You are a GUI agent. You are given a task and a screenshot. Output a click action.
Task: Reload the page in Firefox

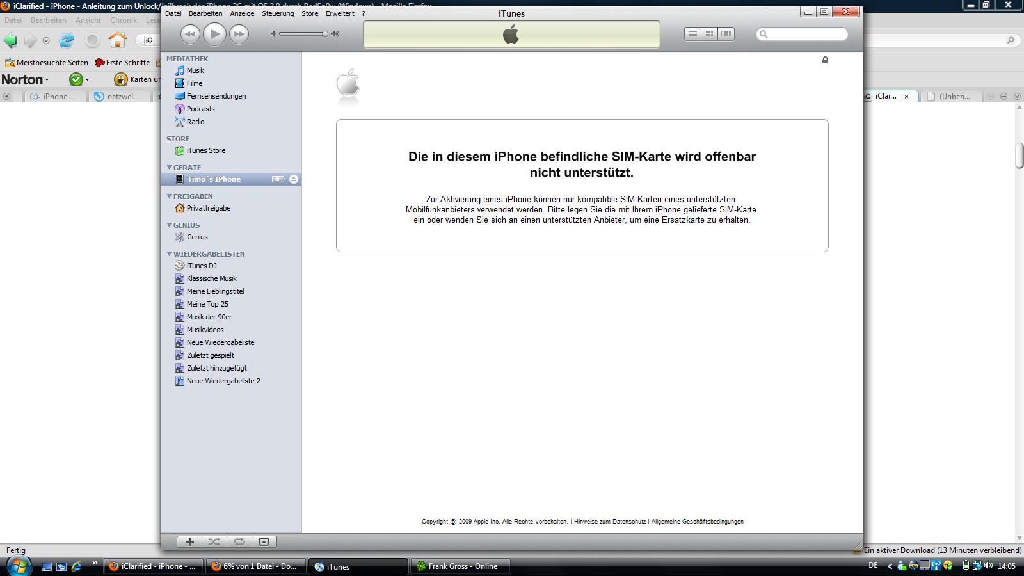click(x=67, y=40)
